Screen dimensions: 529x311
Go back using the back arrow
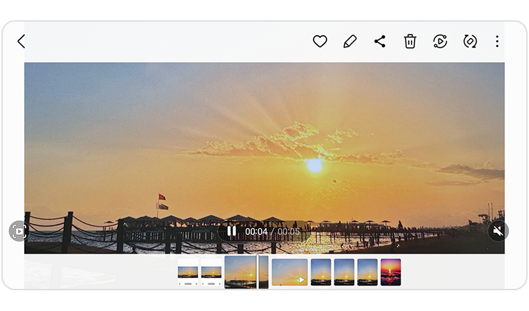click(x=21, y=41)
